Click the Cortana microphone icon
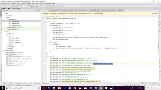Screen dimensions: 161x90 tap(39, 88)
